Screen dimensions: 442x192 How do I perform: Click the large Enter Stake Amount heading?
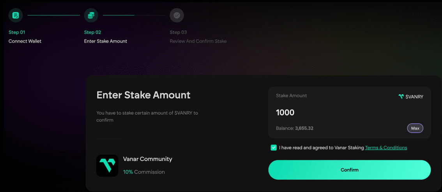click(x=143, y=95)
